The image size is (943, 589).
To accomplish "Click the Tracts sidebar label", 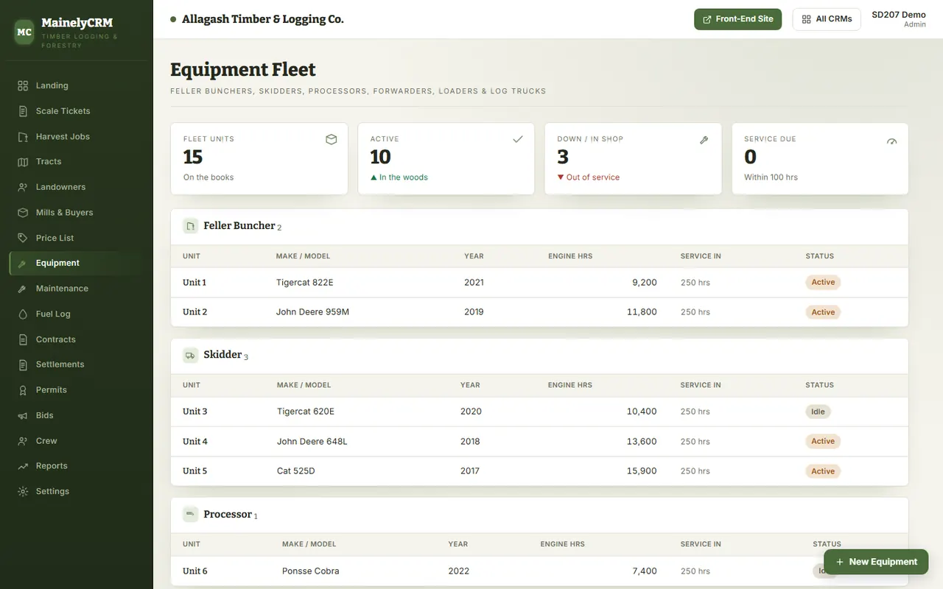I will 49,162.
